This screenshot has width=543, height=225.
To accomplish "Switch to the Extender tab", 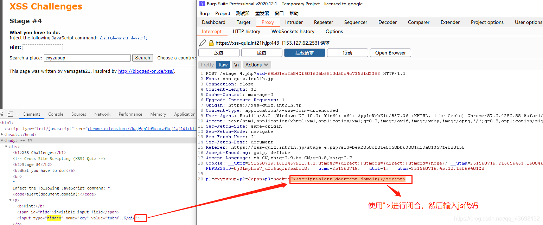I will pos(450,22).
